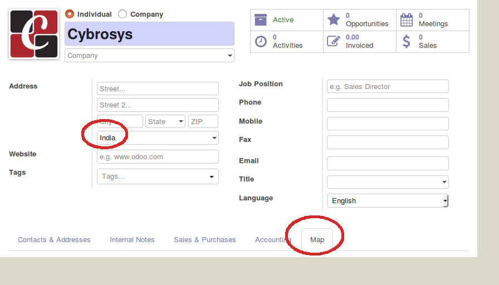Click the Website input field

[x=158, y=157]
